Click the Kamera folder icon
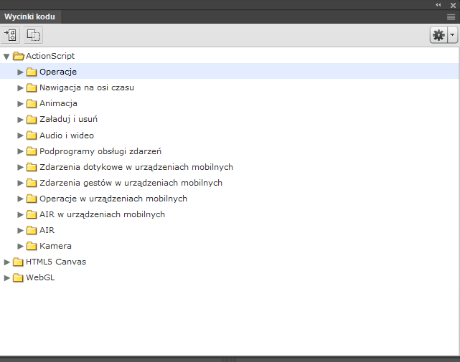 [32, 246]
